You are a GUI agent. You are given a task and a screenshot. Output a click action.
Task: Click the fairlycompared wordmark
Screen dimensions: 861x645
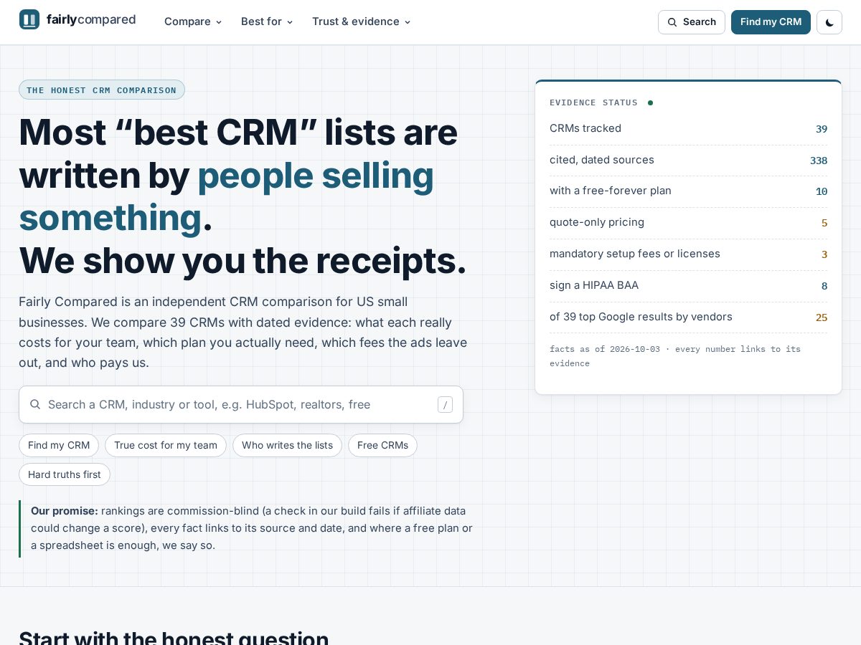(x=91, y=19)
